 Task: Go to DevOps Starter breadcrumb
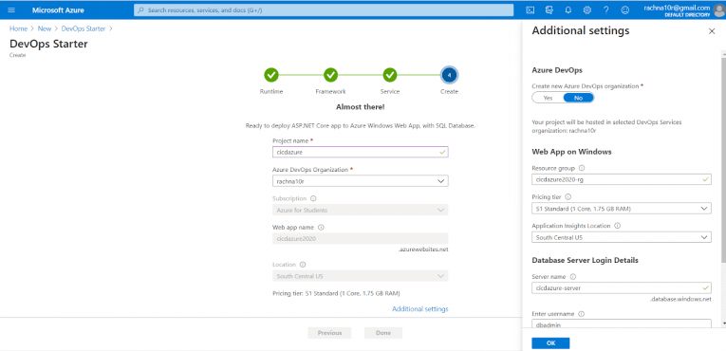[84, 28]
